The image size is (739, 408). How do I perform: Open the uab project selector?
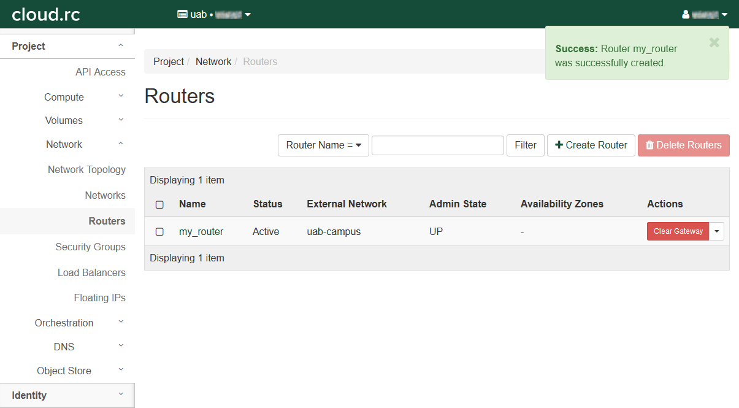[x=214, y=14]
